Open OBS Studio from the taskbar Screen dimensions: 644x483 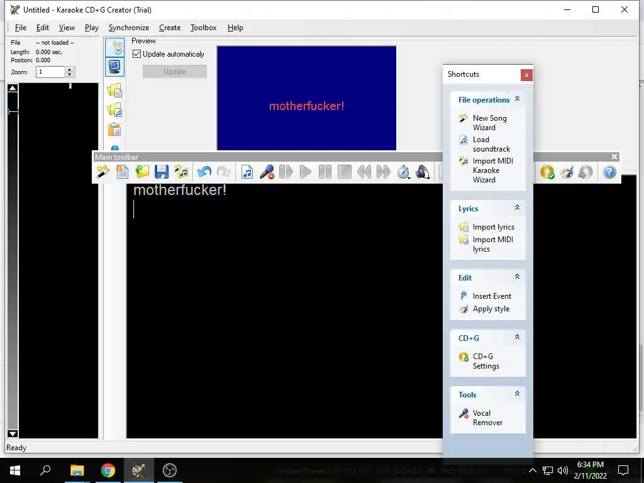[170, 470]
